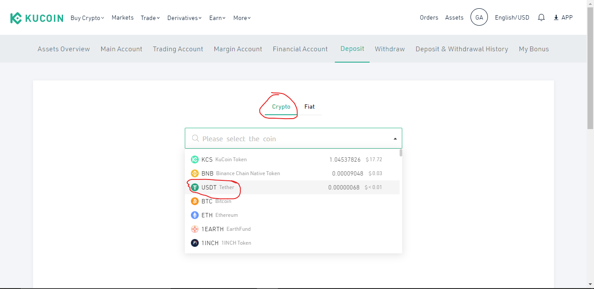Open the My Bonus tab

534,49
